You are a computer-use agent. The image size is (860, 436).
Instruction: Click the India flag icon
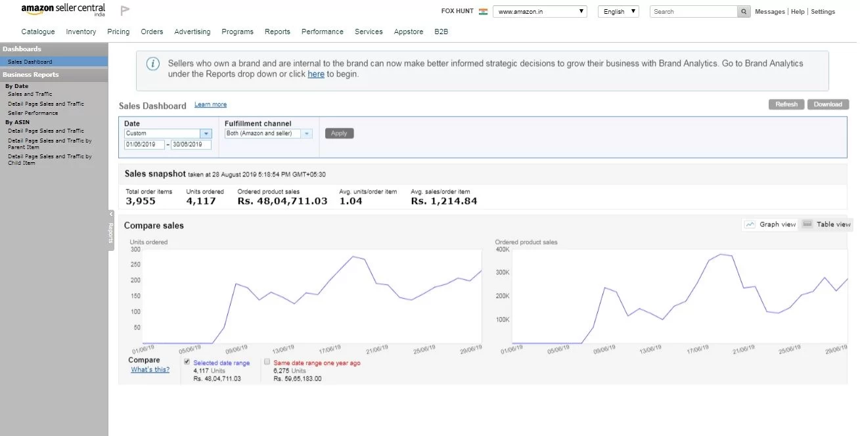pos(484,12)
